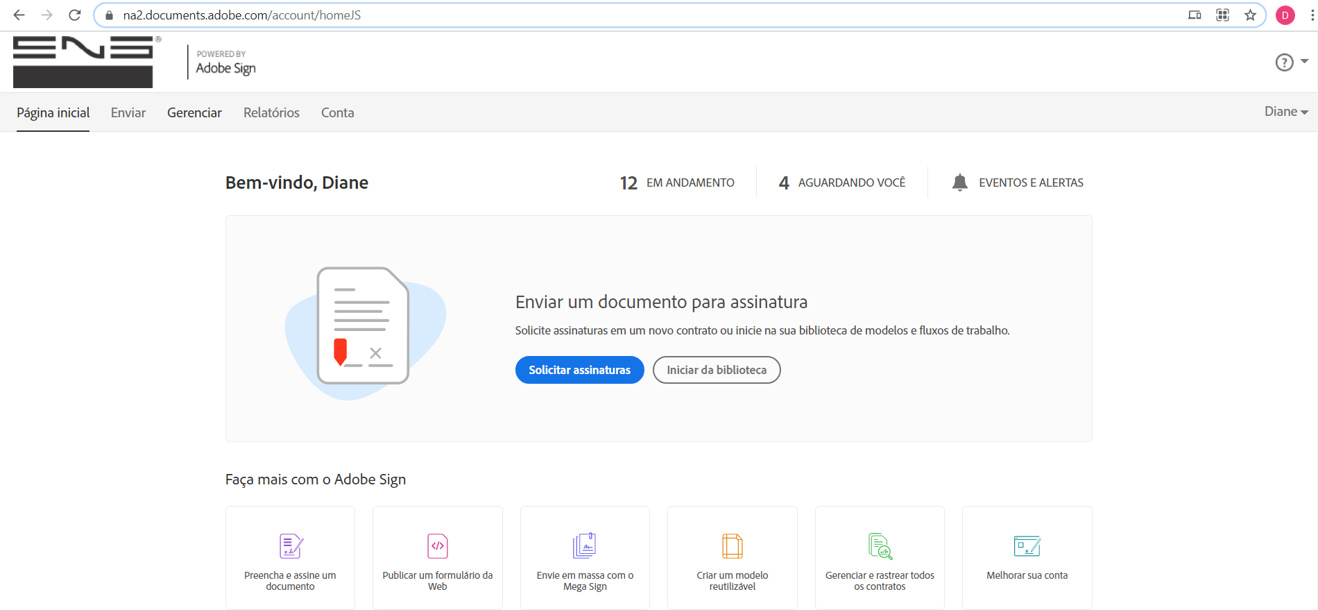View the 4 Aguardando você items
Screen dimensions: 1318x610
pyautogui.click(x=842, y=183)
